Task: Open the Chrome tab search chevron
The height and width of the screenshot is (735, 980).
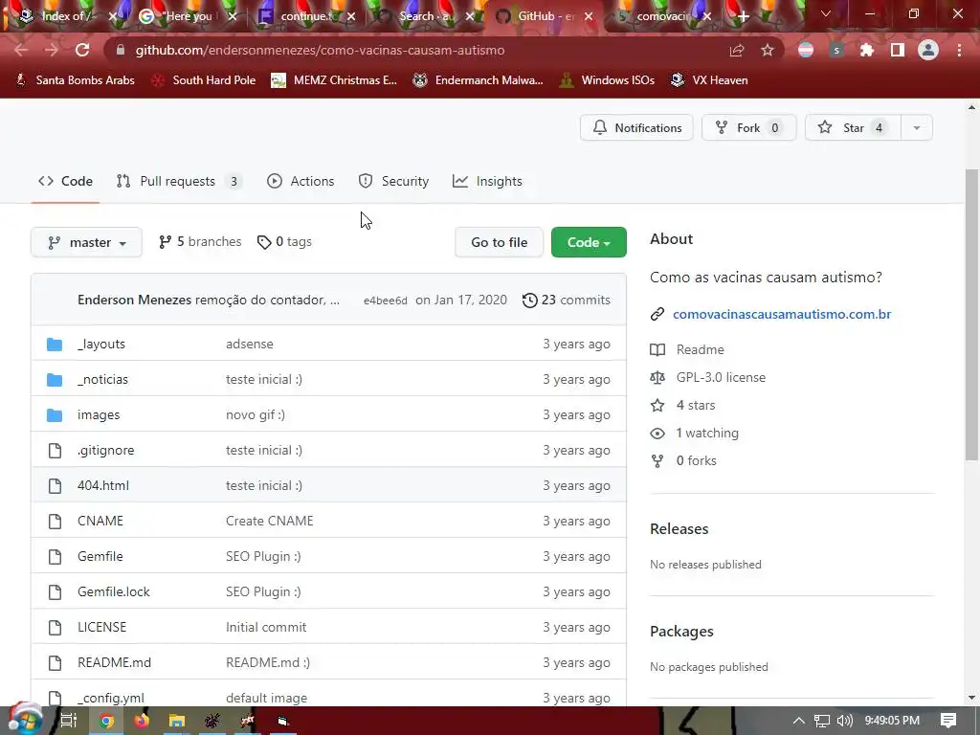Action: tap(826, 13)
